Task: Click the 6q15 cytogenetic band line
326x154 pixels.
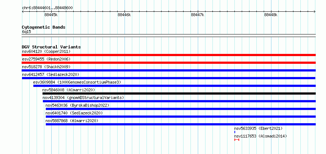Action: pos(168,36)
